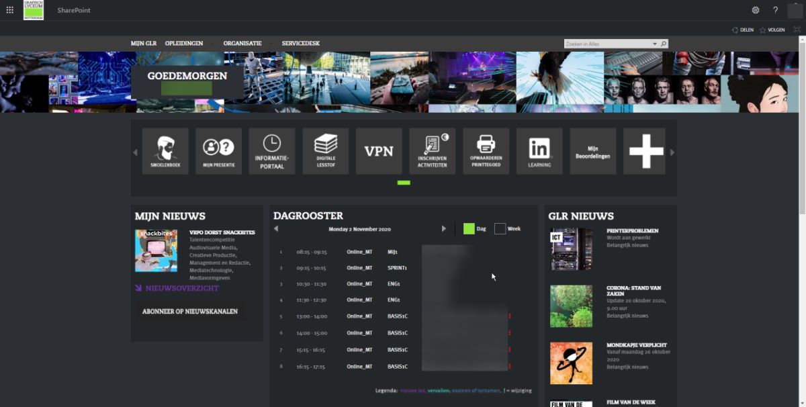
Task: Open the Servicedesk menu item
Action: pyautogui.click(x=300, y=44)
